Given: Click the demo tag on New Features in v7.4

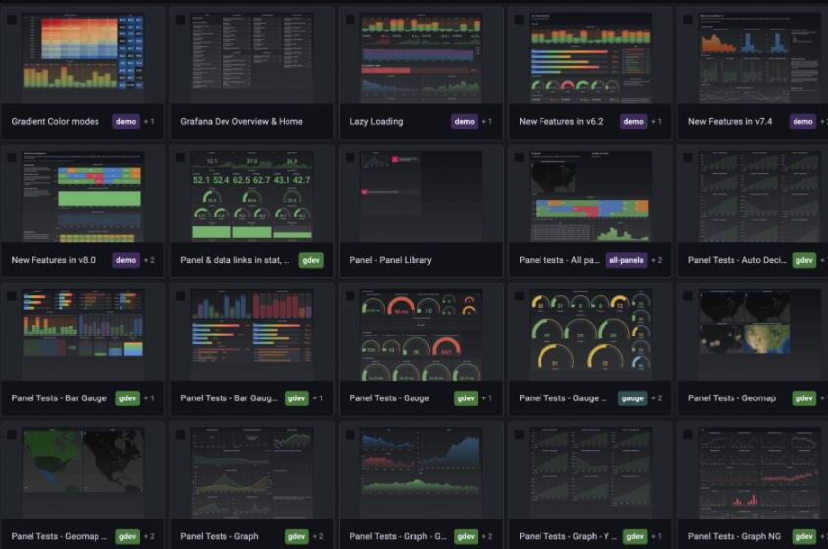Looking at the screenshot, I should pyautogui.click(x=802, y=121).
